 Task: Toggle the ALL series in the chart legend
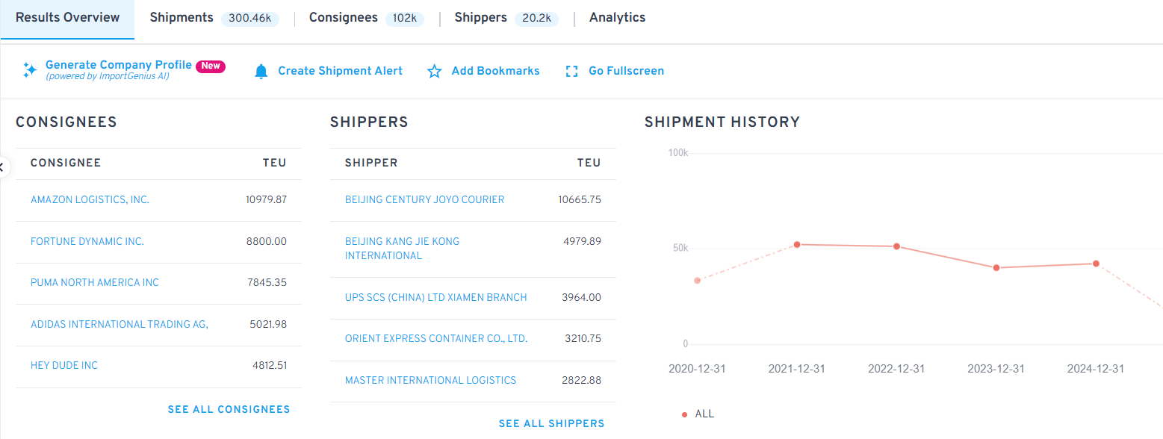tap(698, 414)
